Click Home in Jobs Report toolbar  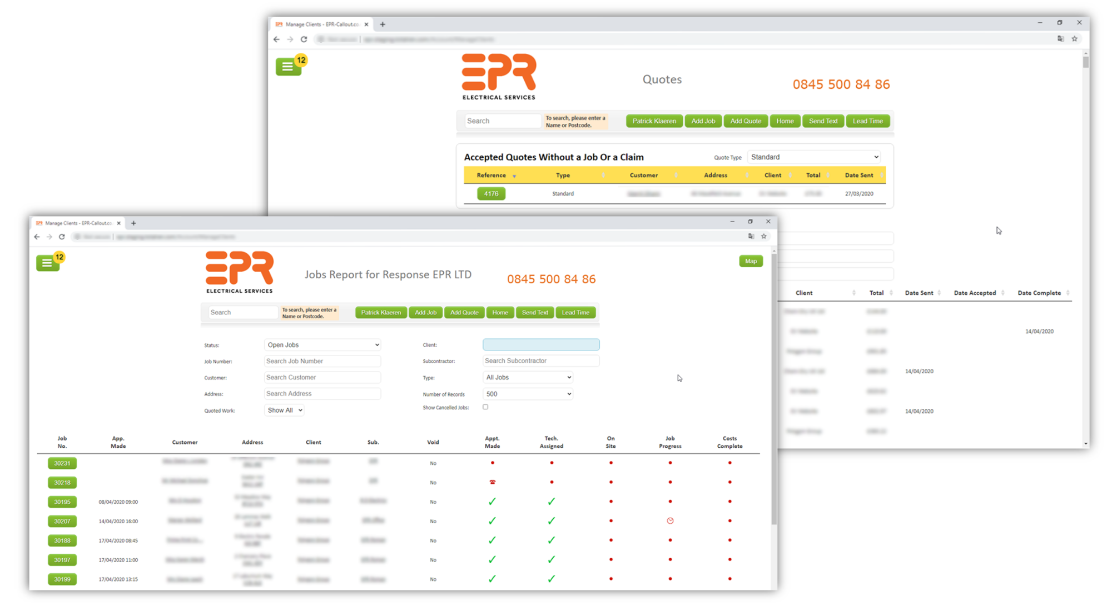point(500,313)
